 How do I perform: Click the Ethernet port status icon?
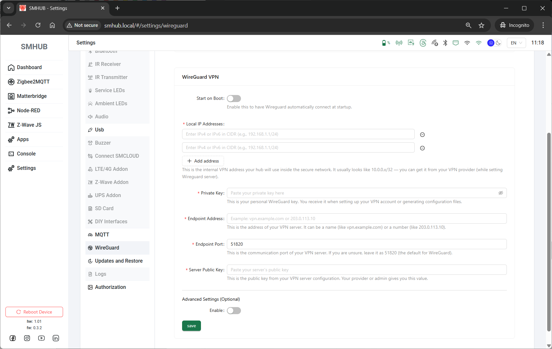[x=456, y=43]
